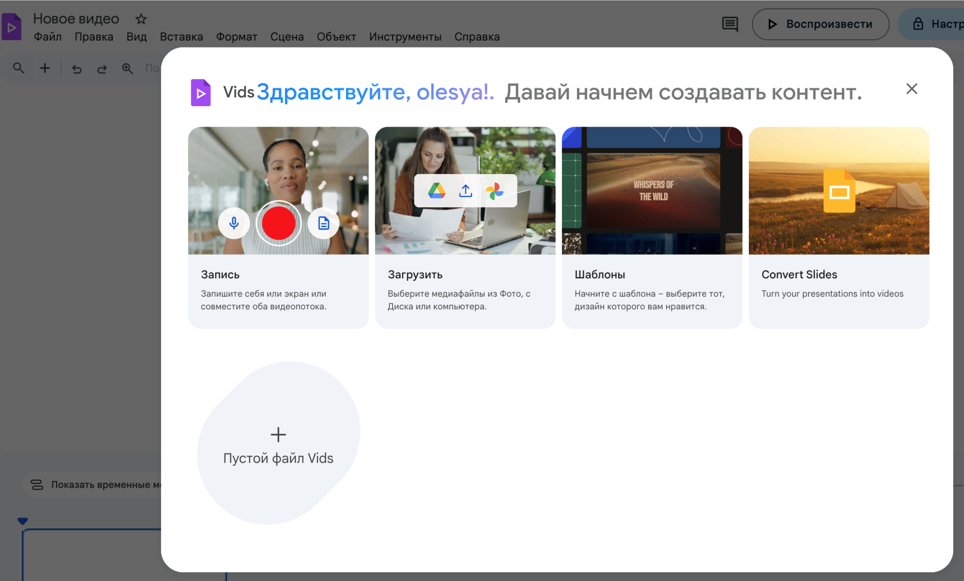Click the red record button
The height and width of the screenshot is (581, 964).
[x=279, y=223]
